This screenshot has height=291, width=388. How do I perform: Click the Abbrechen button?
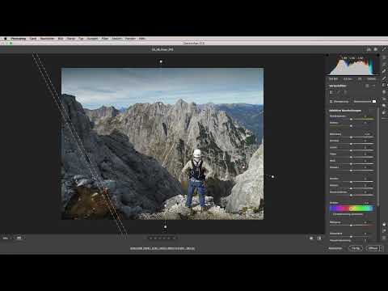pos(335,248)
